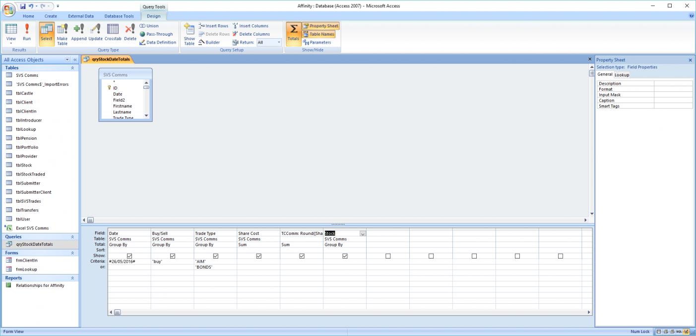Toggle the Property Sheet pane
696x336 pixels.
(x=320, y=26)
